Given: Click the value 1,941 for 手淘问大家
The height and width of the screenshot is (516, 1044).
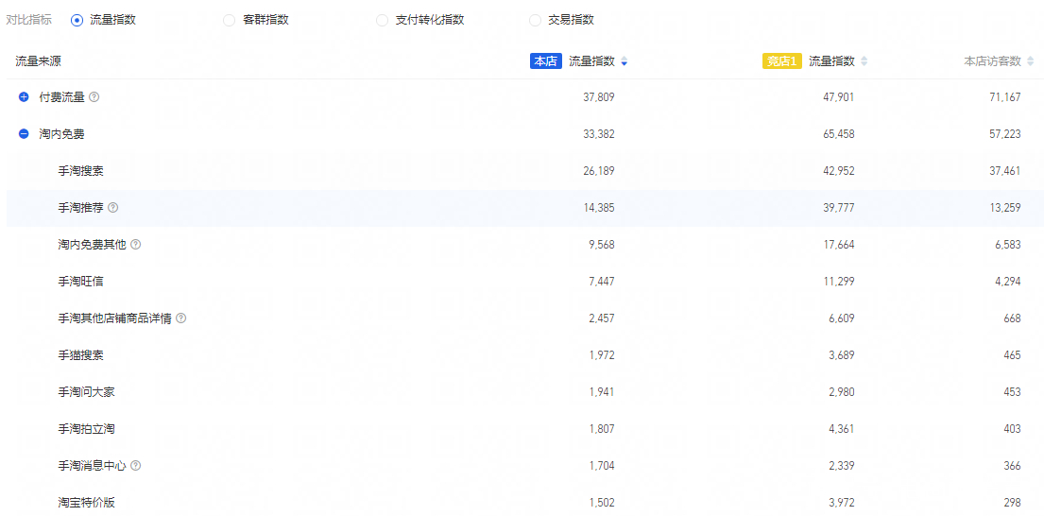Looking at the screenshot, I should [601, 392].
